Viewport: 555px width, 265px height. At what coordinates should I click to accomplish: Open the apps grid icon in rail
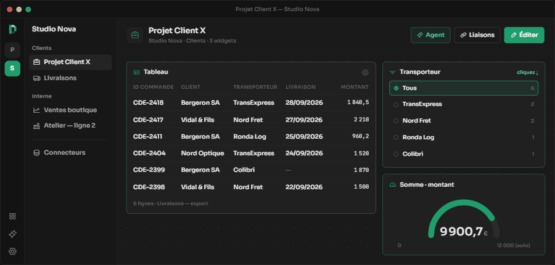pyautogui.click(x=12, y=216)
